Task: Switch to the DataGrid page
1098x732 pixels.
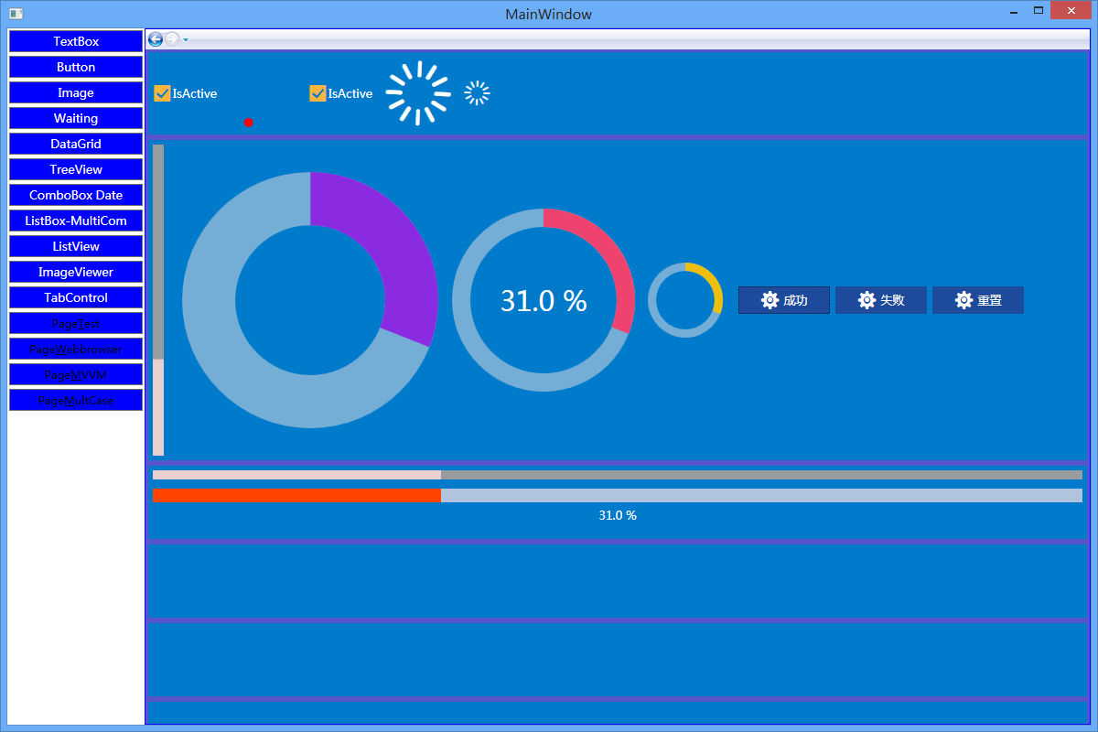Action: click(x=74, y=144)
